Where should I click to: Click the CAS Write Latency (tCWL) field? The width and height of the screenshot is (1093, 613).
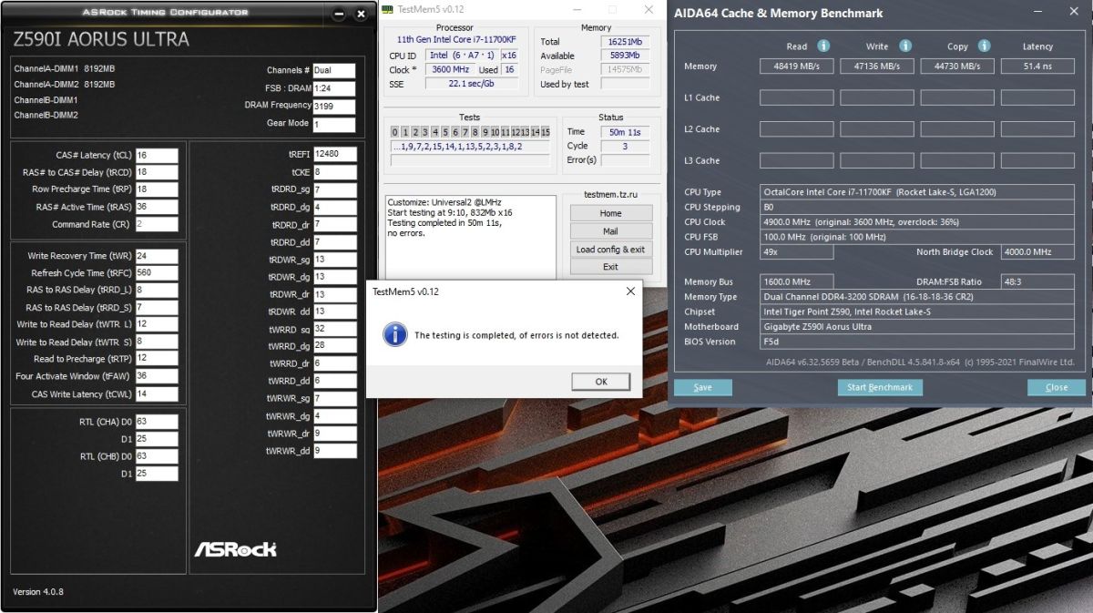pos(157,393)
